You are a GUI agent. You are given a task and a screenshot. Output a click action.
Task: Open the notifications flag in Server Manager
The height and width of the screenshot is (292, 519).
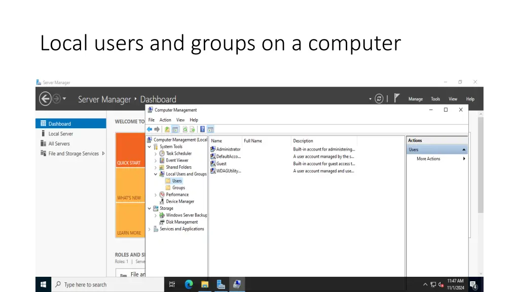pos(397,98)
